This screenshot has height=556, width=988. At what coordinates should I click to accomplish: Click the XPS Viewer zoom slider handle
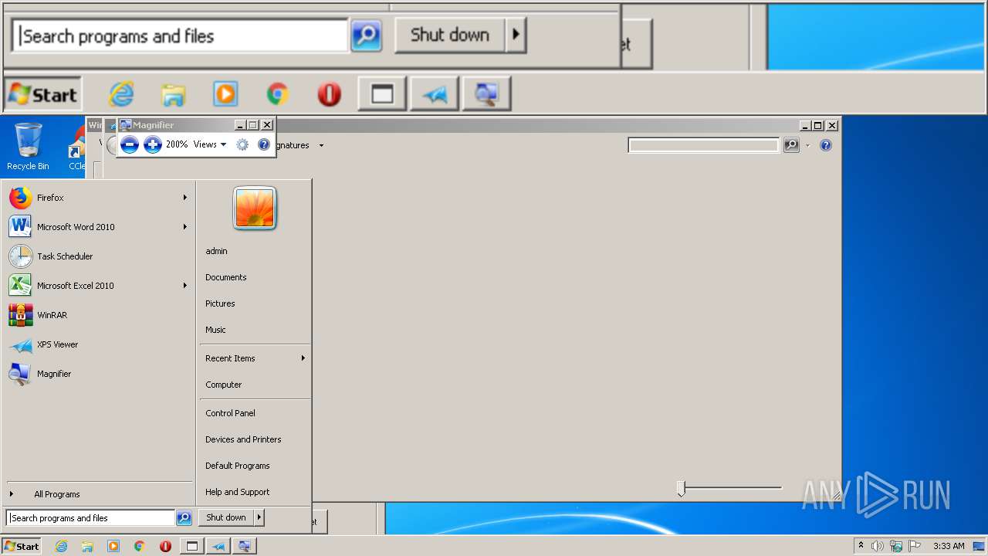pos(681,488)
